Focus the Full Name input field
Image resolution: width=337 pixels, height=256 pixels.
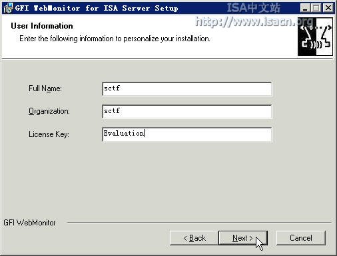point(187,89)
